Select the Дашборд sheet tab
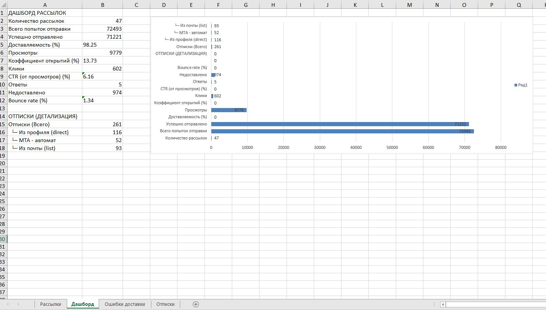The height and width of the screenshot is (310, 546). tap(83, 304)
